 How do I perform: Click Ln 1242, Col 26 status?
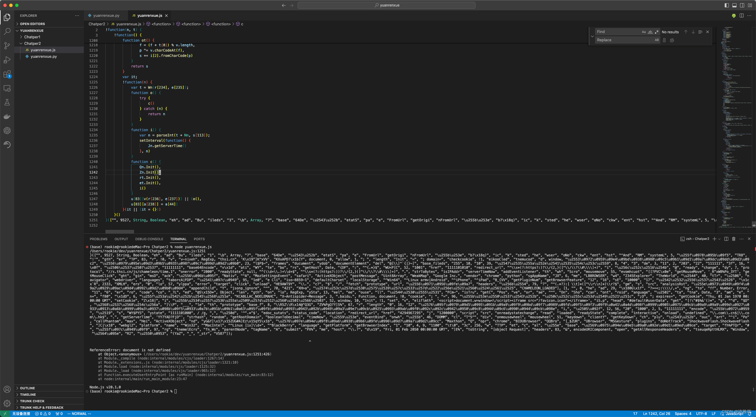click(656, 414)
